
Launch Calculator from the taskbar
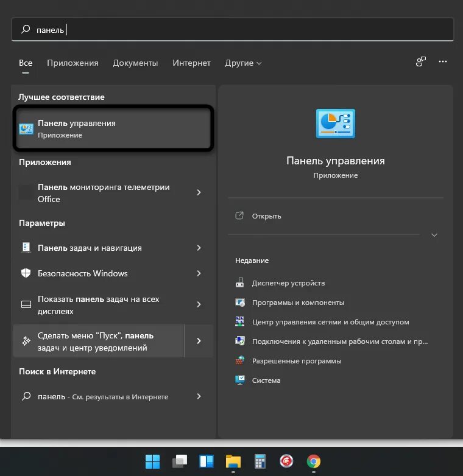click(x=260, y=461)
